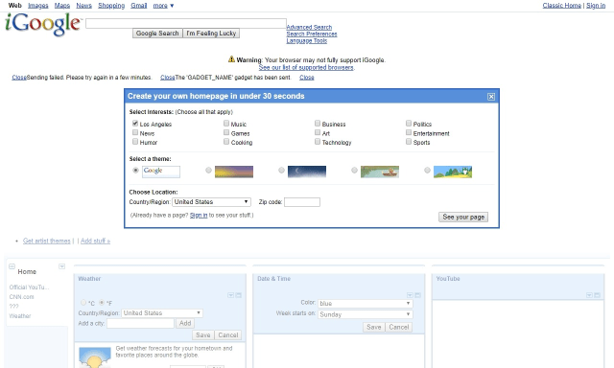Check the Politics checkbox
Screen dimensions: 614x368
coord(409,124)
